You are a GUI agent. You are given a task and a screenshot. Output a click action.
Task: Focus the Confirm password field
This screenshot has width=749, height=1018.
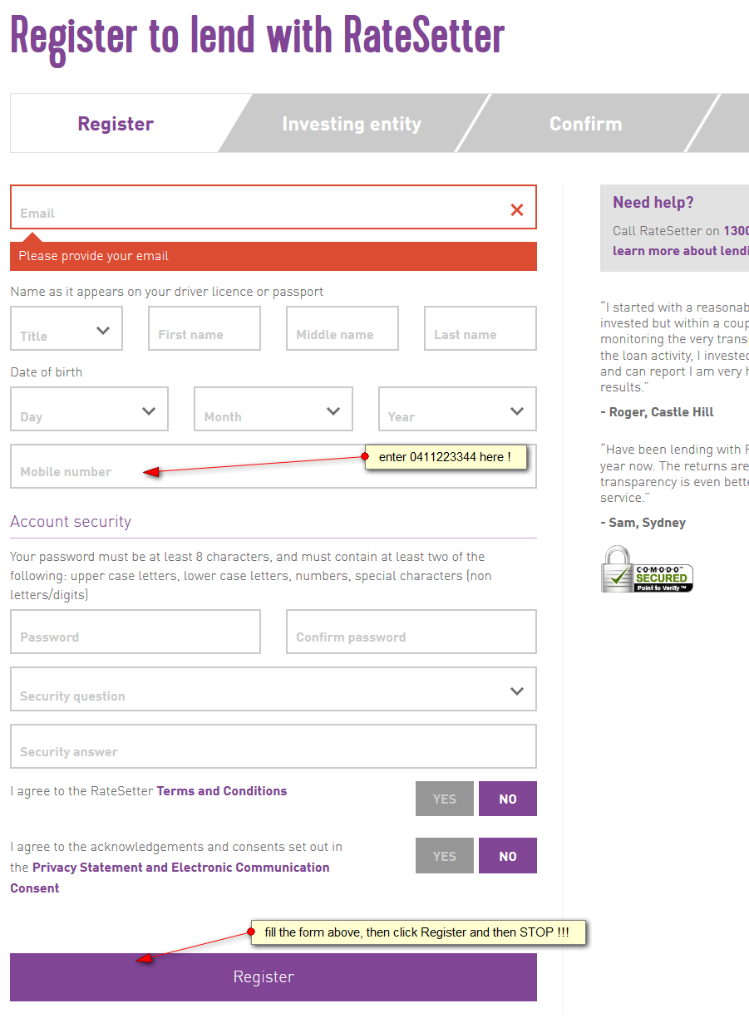(411, 632)
